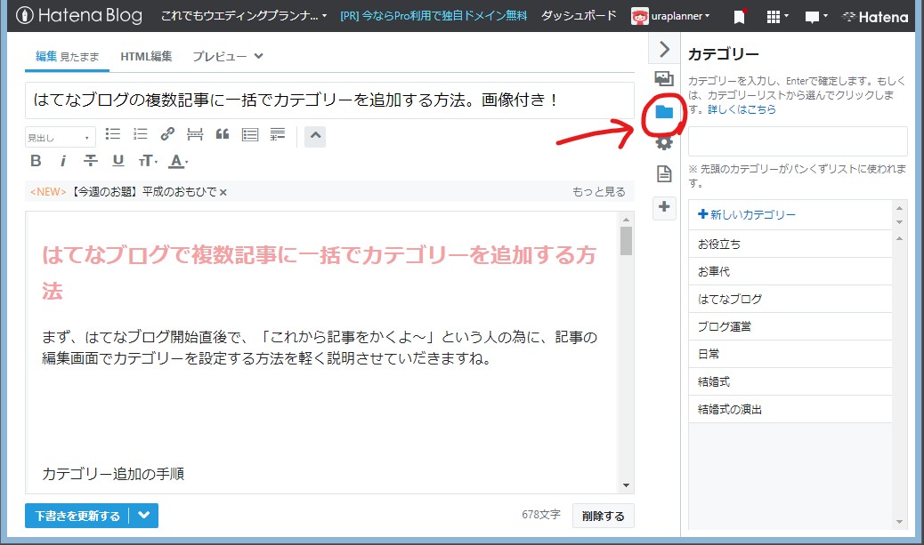924x545 pixels.
Task: Open the circled category folder panel
Action: [x=663, y=114]
